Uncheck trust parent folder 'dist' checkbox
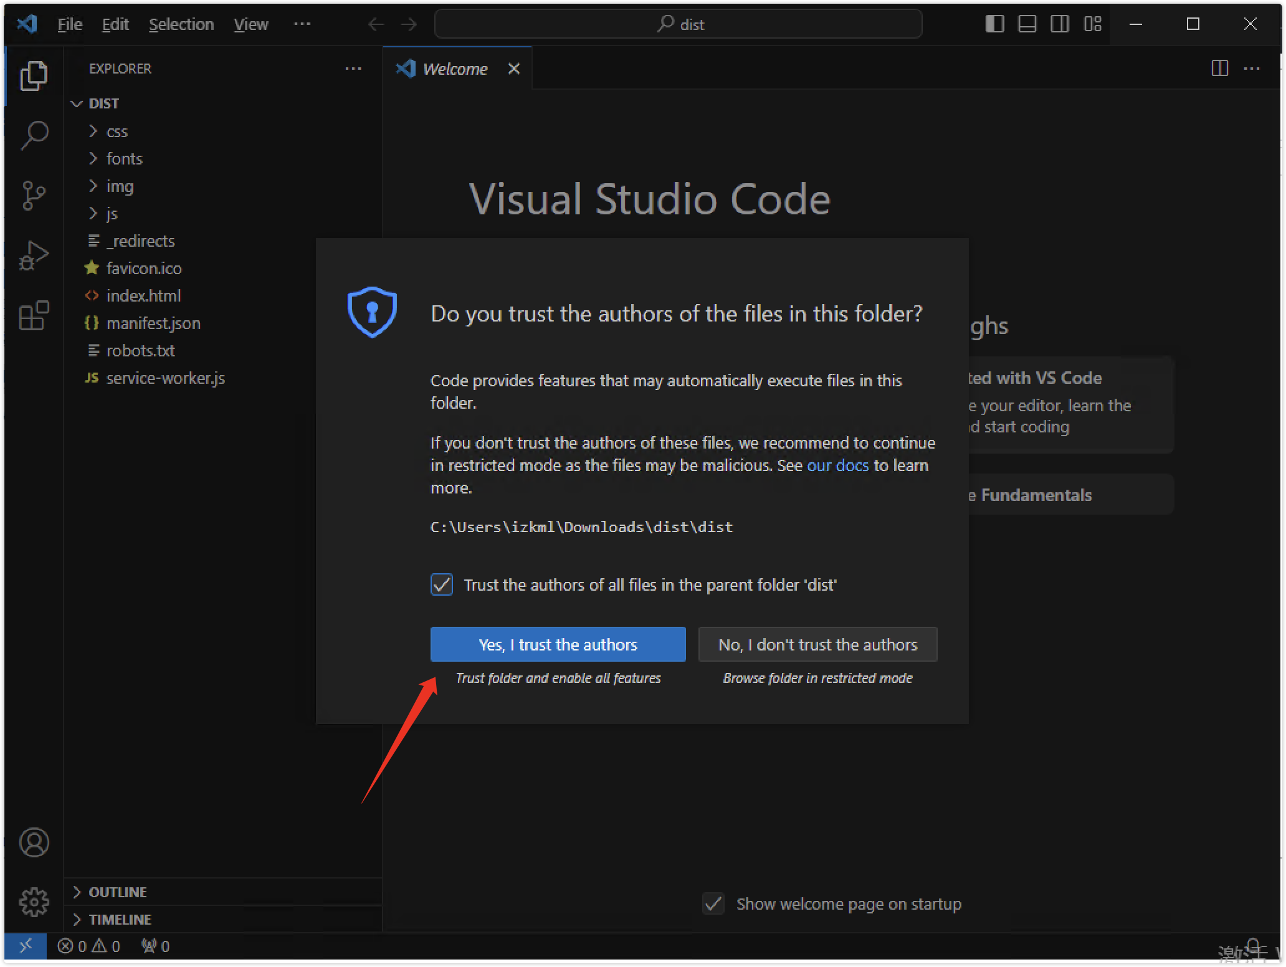The width and height of the screenshot is (1286, 967). click(441, 584)
